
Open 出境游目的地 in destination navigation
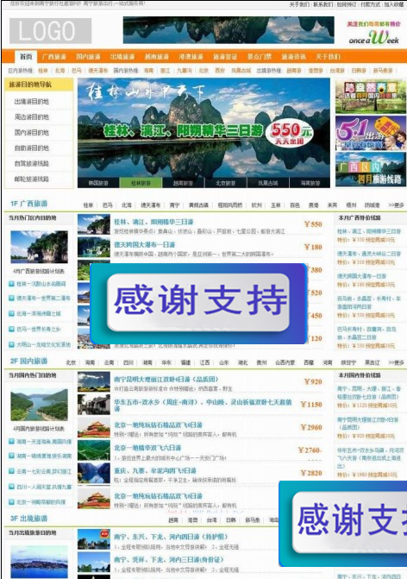click(x=32, y=102)
